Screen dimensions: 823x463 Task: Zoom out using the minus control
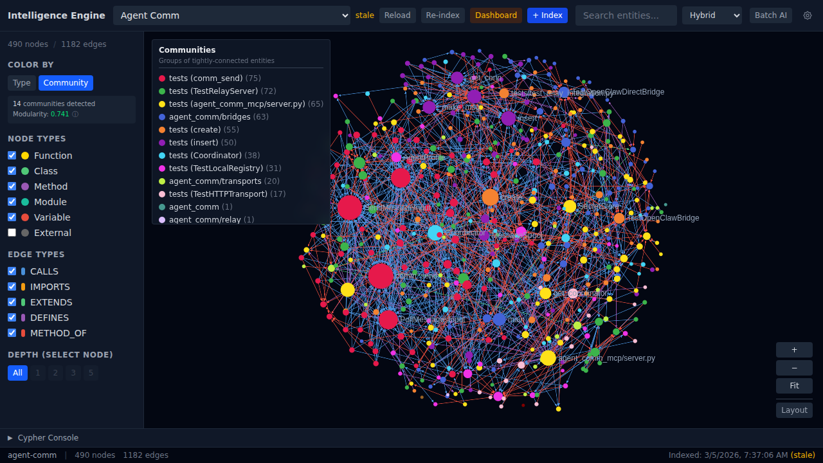(x=793, y=368)
